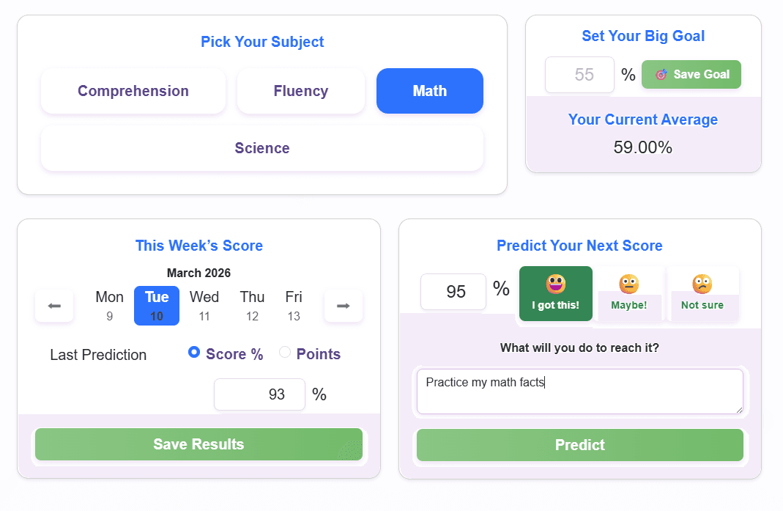Viewport: 783px width, 511px height.
Task: Select the Score % radio button
Action: 193,353
